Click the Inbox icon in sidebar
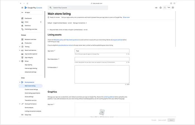The image size is (195, 125). pos(22,22)
